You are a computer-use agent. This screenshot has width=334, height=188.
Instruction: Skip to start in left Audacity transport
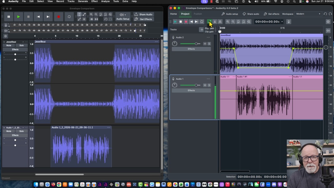(x=38, y=17)
